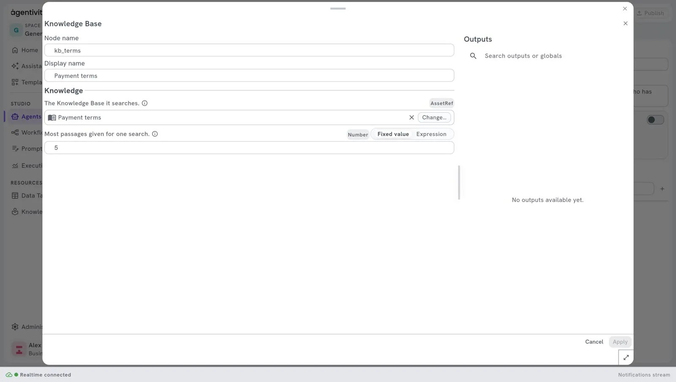Switch to Expression mode
Viewport: 676px width, 382px height.
tap(431, 134)
